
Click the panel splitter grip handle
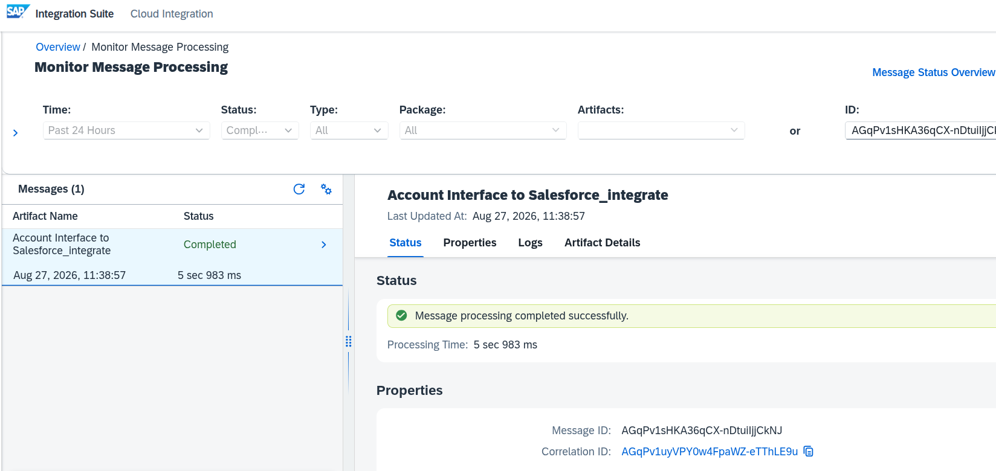349,341
